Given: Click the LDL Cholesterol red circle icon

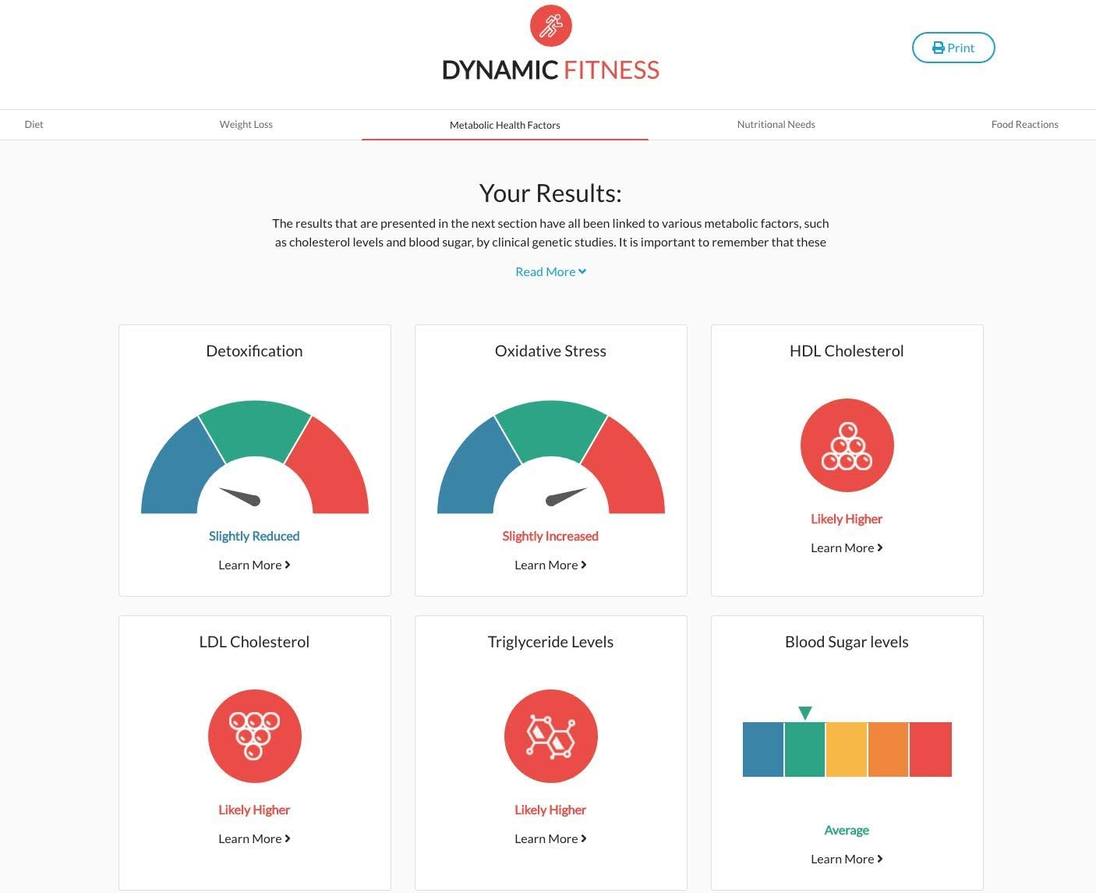Looking at the screenshot, I should pos(254,735).
